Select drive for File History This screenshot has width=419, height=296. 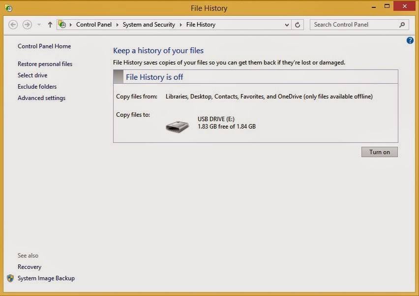pyautogui.click(x=31, y=75)
